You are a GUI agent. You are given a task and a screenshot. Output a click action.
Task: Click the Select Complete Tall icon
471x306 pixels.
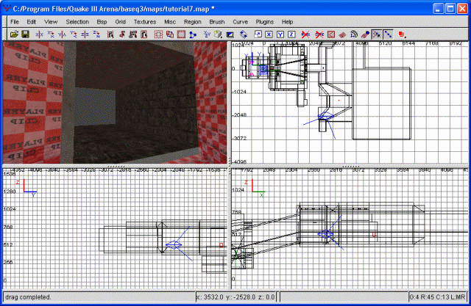pyautogui.click(x=110, y=34)
